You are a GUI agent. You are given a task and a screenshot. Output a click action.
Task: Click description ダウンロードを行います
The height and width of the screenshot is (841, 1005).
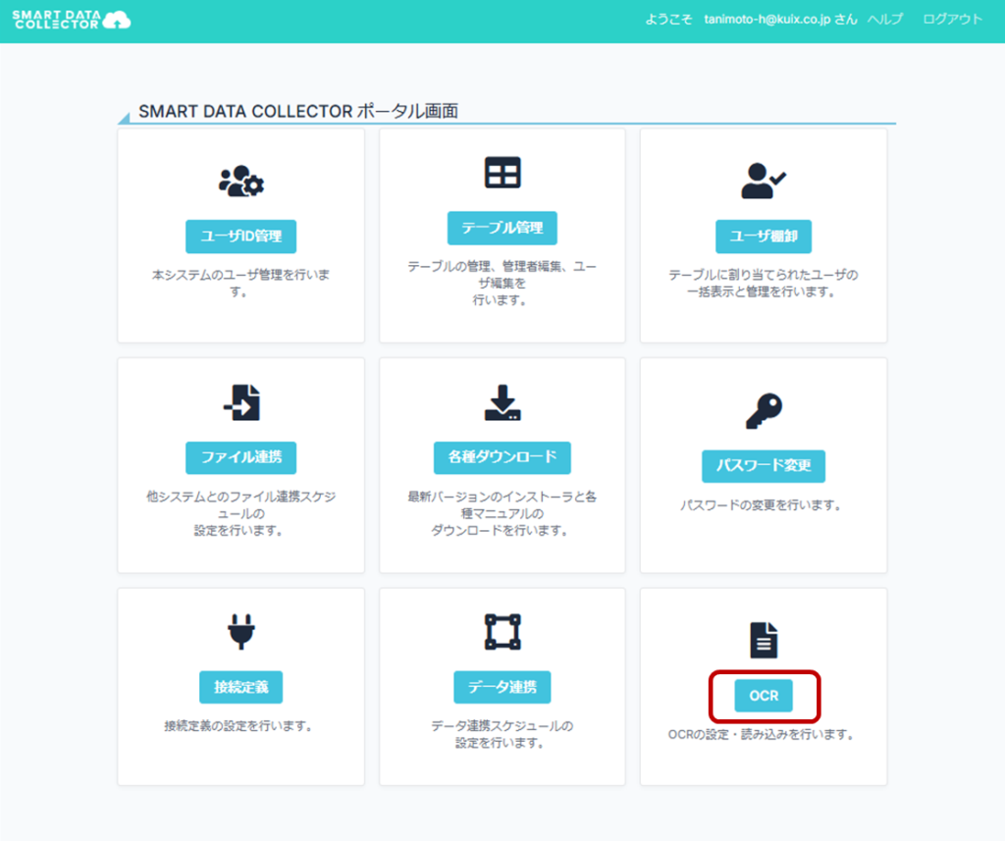pyautogui.click(x=500, y=531)
